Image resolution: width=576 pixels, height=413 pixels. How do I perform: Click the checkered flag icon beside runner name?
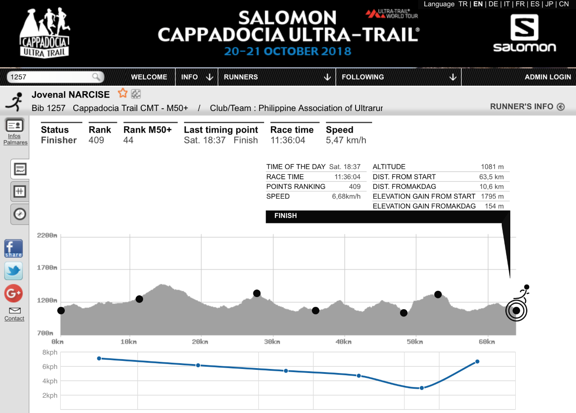(x=136, y=94)
